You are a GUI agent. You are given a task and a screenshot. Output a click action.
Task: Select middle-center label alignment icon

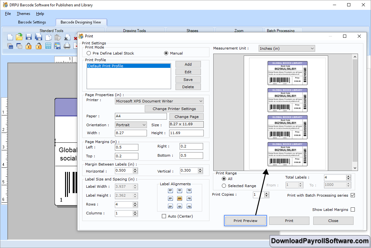180,199
